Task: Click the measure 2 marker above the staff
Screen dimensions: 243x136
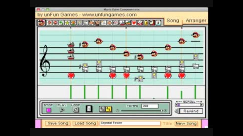Action: [x=126, y=28]
